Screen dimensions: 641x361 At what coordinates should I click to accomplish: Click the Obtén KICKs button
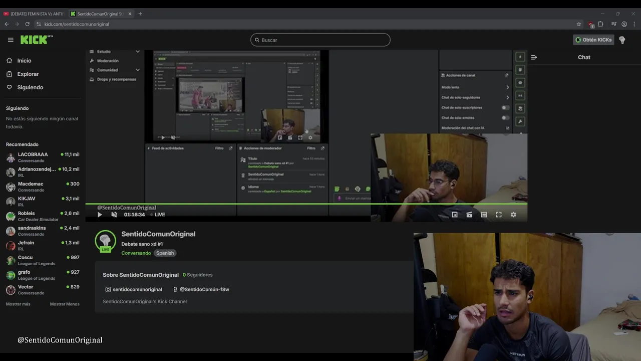tap(593, 40)
